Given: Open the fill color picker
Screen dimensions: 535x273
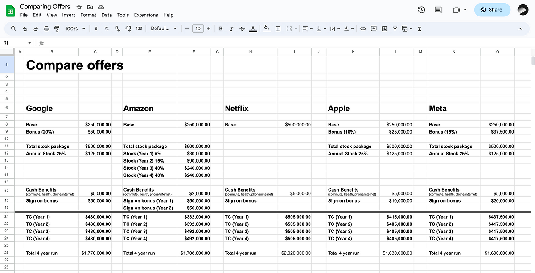Looking at the screenshot, I should (267, 29).
